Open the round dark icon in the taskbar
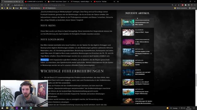This screenshot has height=110, width=197. point(26,108)
